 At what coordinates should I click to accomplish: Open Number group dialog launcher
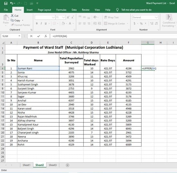coord(158,30)
